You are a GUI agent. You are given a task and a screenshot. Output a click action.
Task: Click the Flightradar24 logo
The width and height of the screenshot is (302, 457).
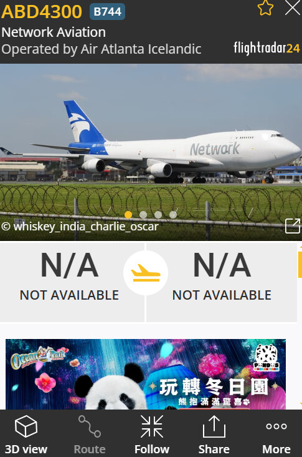click(x=267, y=48)
